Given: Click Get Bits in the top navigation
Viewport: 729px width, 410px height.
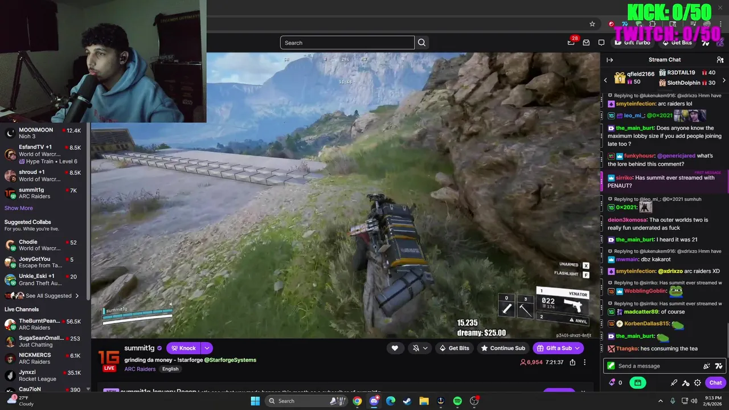Looking at the screenshot, I should (676, 43).
